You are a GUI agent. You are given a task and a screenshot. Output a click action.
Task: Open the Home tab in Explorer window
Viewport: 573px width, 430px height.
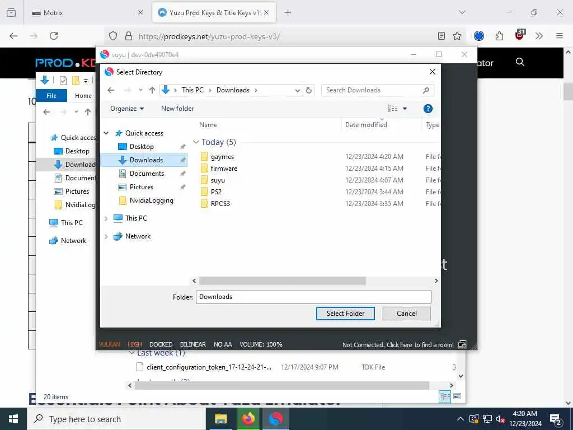click(x=83, y=95)
